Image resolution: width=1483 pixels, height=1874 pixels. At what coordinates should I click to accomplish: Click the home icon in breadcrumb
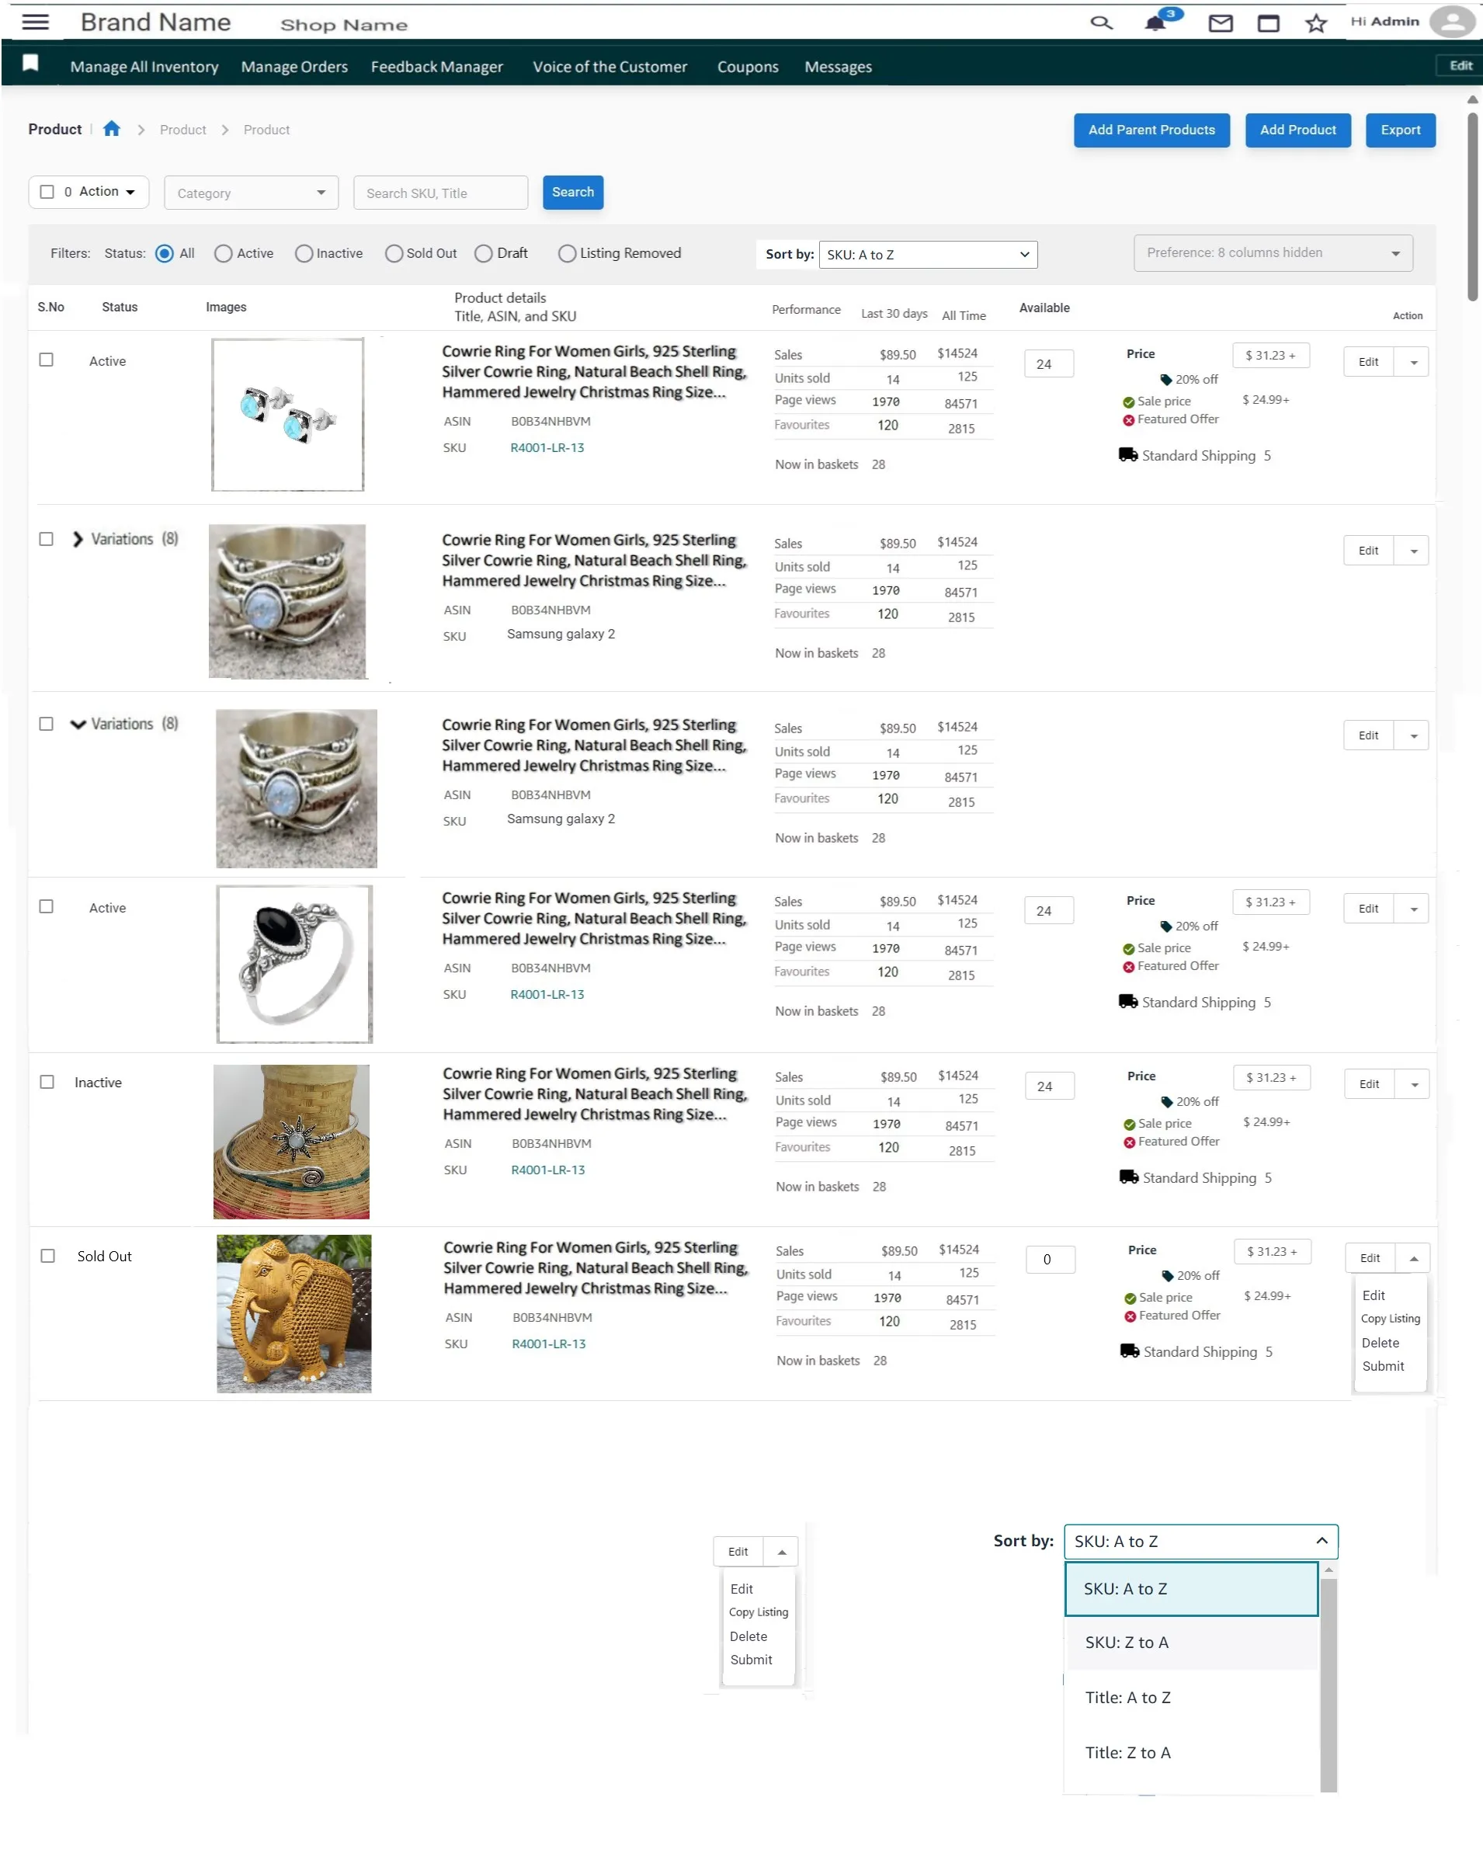pyautogui.click(x=111, y=130)
